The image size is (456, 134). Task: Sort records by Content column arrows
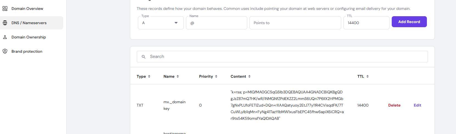(249, 76)
